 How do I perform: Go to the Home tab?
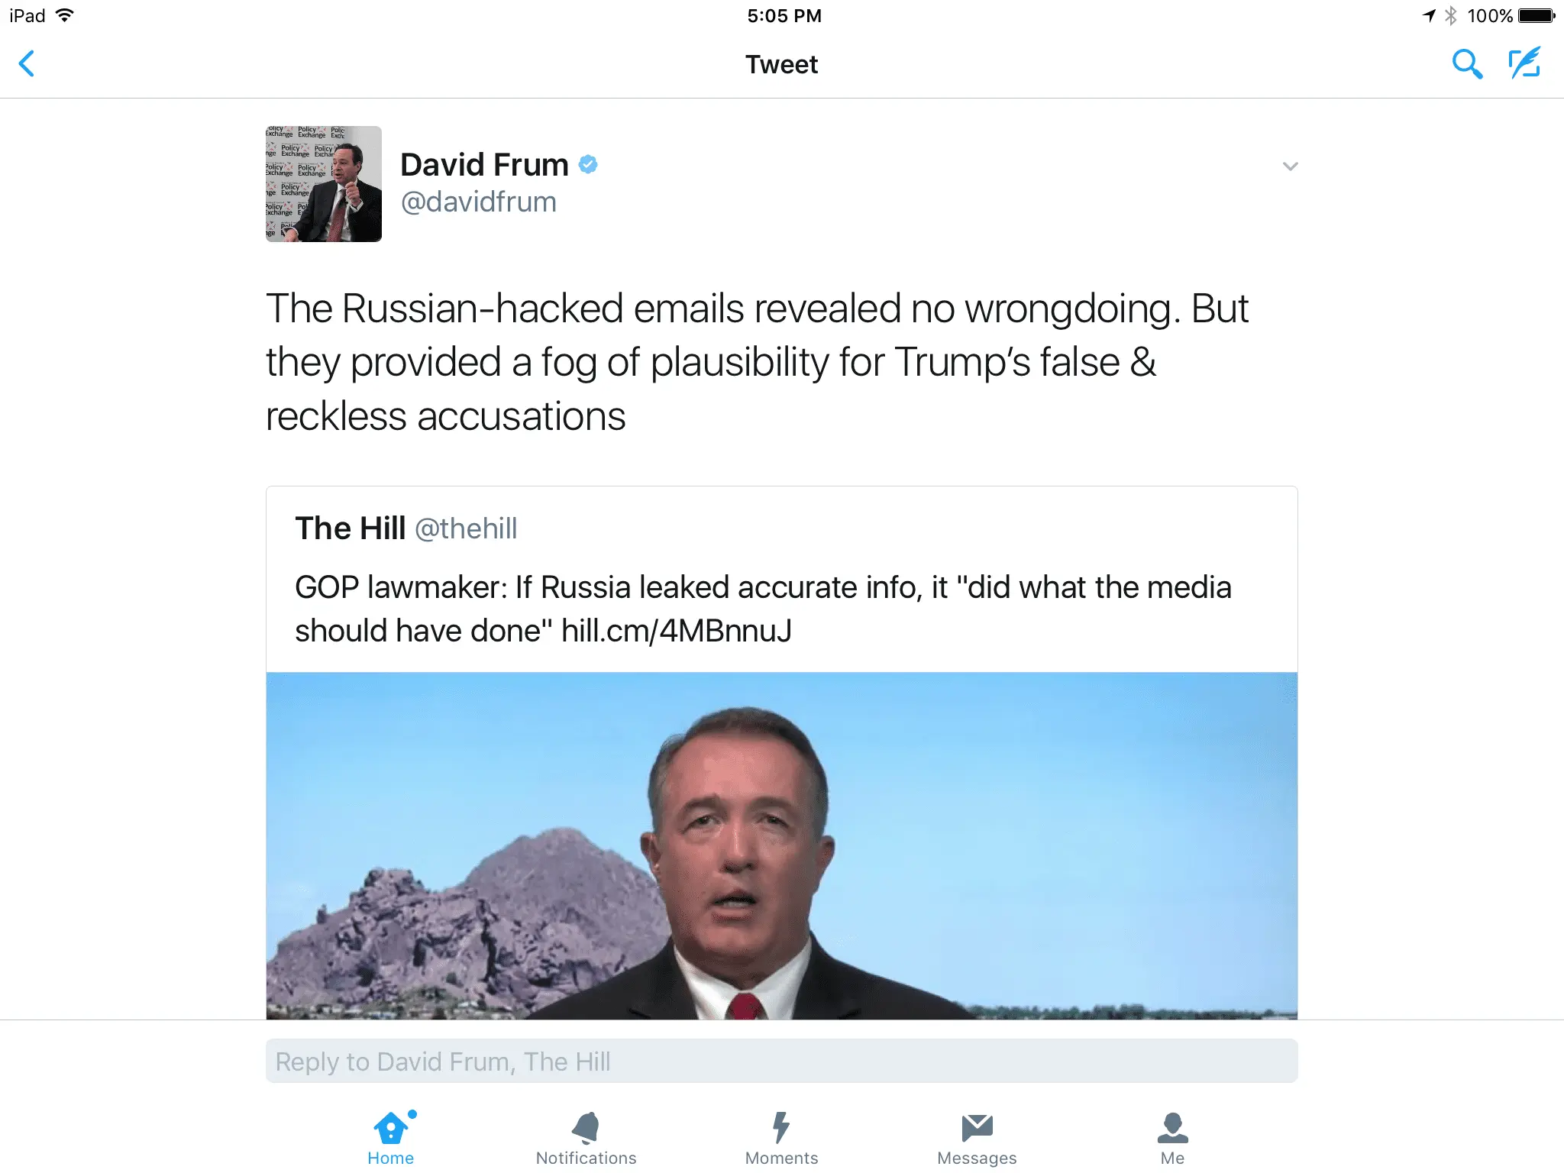click(x=391, y=1138)
